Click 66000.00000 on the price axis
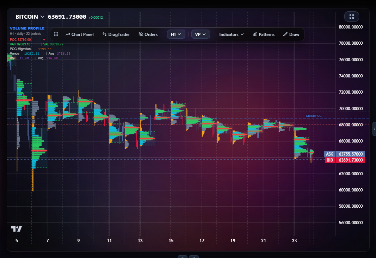The height and width of the screenshot is (258, 376). (351, 141)
